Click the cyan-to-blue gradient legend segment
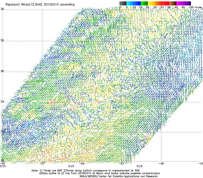The image size is (203, 178). tap(134, 3)
